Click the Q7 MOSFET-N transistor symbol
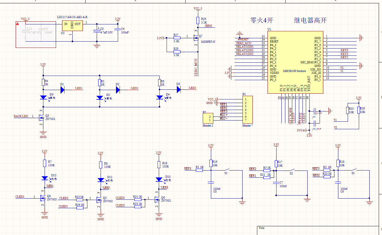 click(x=195, y=38)
